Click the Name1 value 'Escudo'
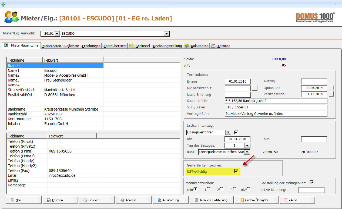This screenshot has width=342, height=209. (50, 70)
